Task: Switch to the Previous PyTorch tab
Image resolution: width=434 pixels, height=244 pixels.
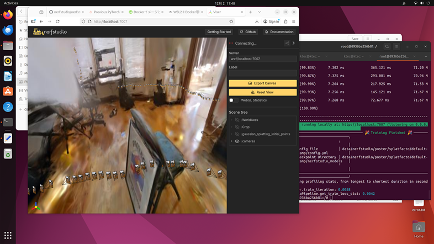Action: (x=106, y=12)
